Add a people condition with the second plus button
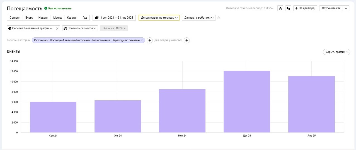 click(187, 40)
